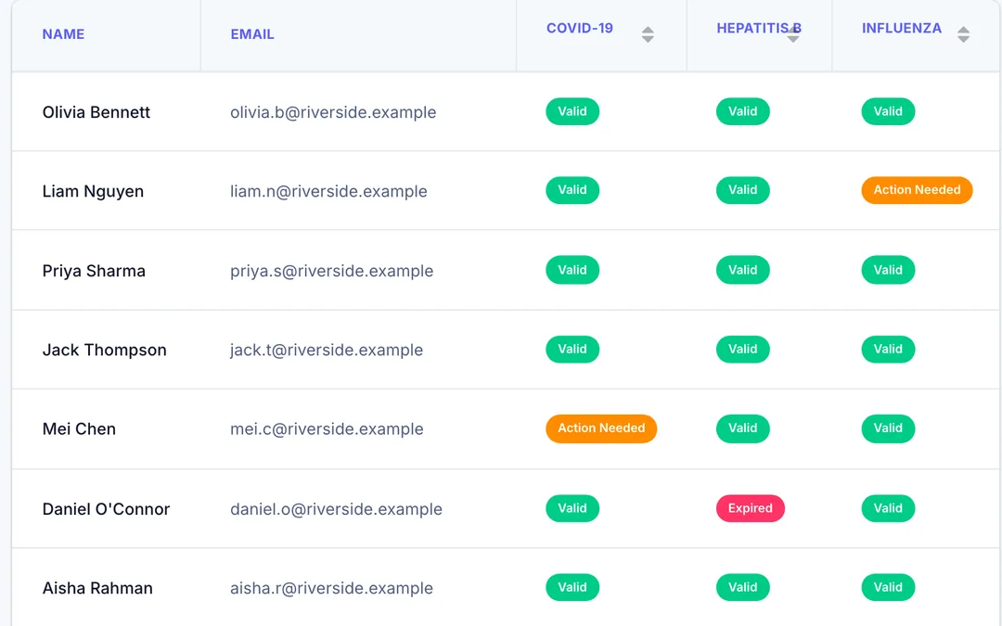The height and width of the screenshot is (626, 1002).
Task: Click the EMAIL column header
Action: point(252,34)
